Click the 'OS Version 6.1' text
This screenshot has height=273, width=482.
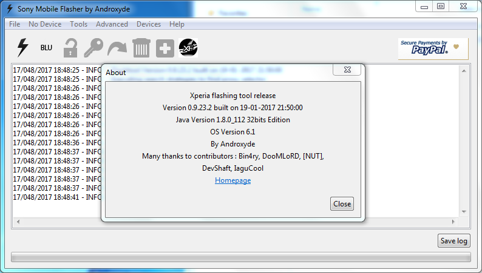(233, 132)
